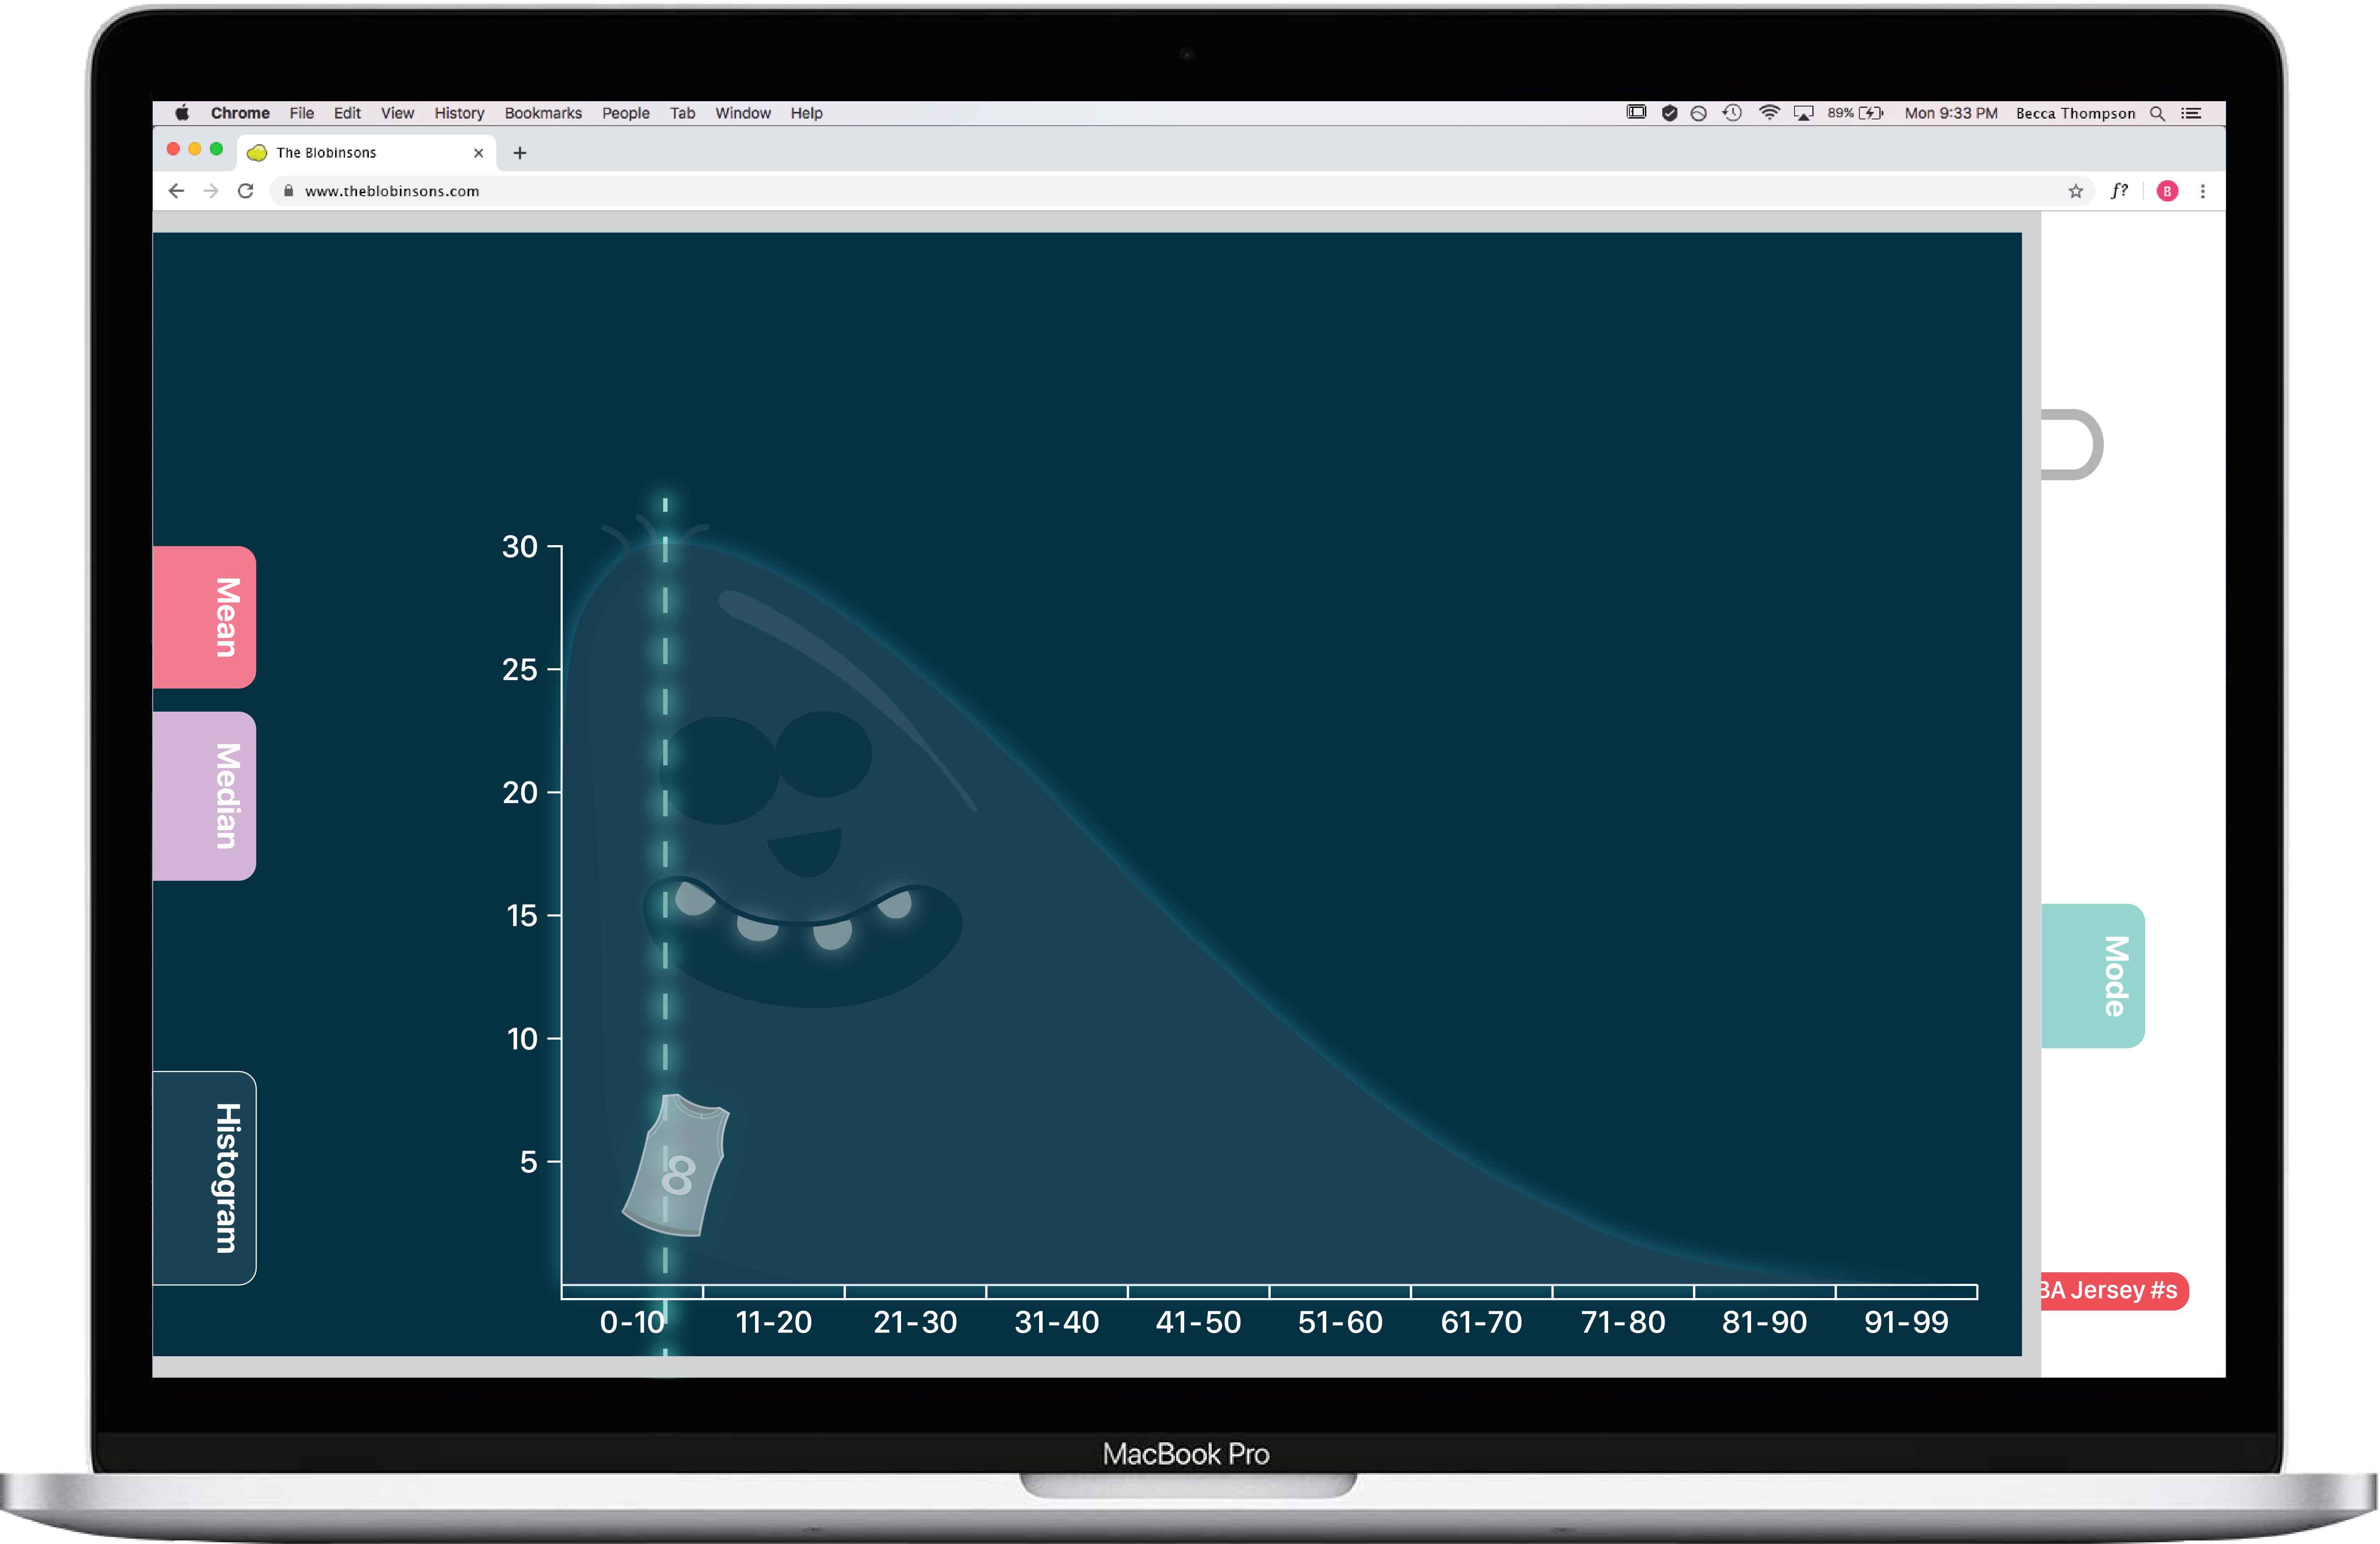Click the 61-70 axis label
This screenshot has height=1544, width=2380.
pyautogui.click(x=1481, y=1322)
